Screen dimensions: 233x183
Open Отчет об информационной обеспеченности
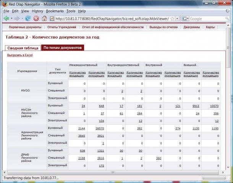(x=113, y=27)
